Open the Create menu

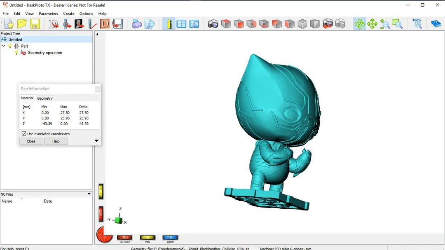click(69, 14)
